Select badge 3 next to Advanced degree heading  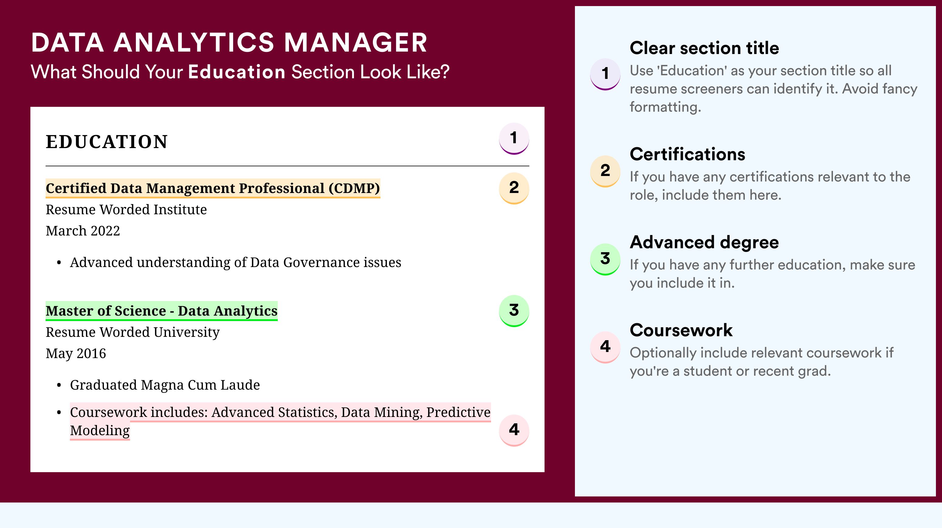605,259
